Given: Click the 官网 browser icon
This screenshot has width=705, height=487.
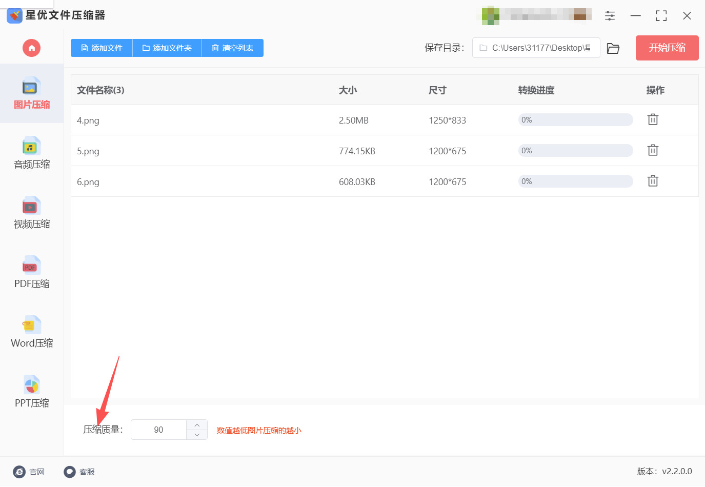Looking at the screenshot, I should (x=19, y=472).
